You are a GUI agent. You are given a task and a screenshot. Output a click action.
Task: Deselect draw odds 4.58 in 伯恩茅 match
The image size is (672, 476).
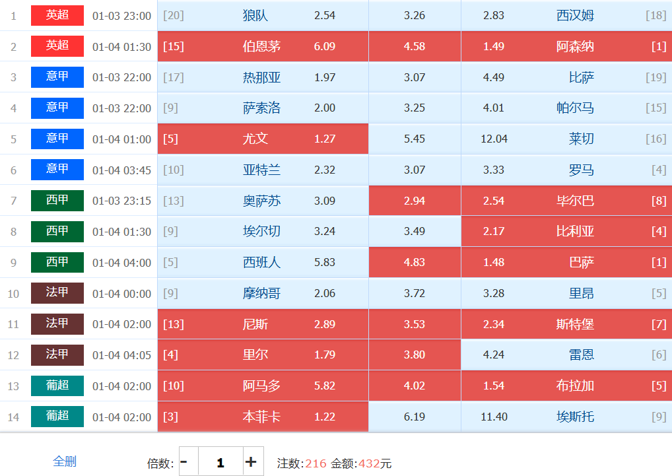point(415,46)
